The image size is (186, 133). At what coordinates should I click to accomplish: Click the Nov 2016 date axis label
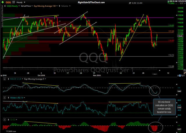tap(97, 76)
